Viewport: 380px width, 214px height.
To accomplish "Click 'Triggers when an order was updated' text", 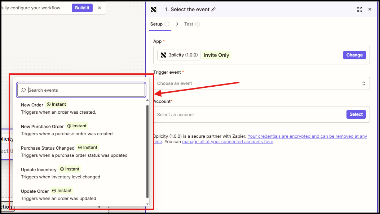I will click(x=58, y=199).
